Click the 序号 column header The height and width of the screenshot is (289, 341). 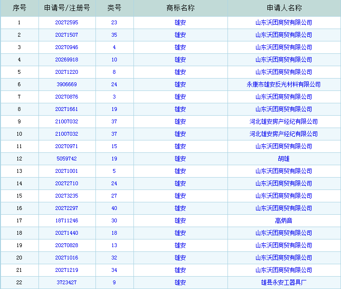point(19,8)
